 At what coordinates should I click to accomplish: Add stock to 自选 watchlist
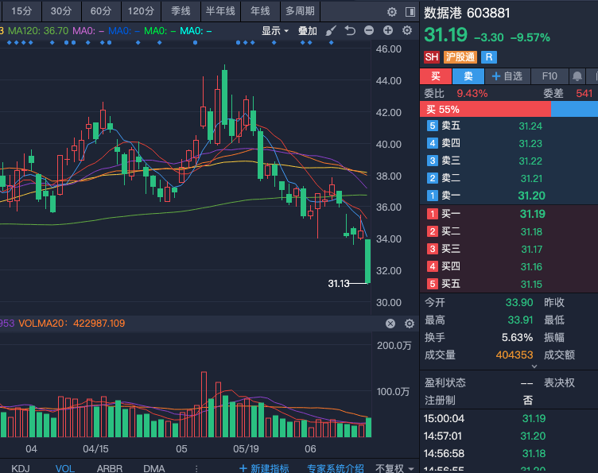(507, 76)
